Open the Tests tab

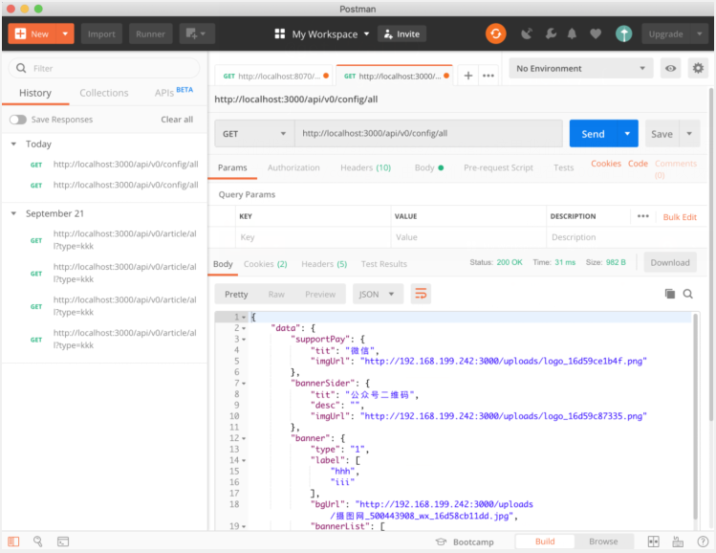563,167
